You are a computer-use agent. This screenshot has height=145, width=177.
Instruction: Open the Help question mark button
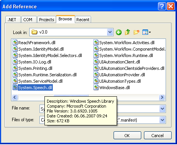point(162,6)
